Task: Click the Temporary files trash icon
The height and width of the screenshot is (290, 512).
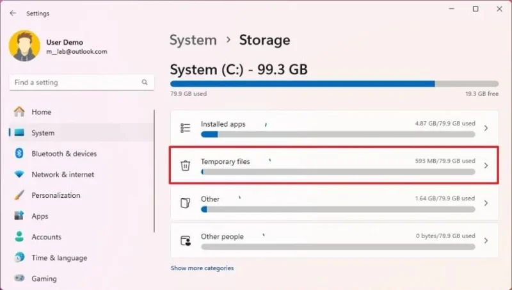Action: [x=185, y=166]
